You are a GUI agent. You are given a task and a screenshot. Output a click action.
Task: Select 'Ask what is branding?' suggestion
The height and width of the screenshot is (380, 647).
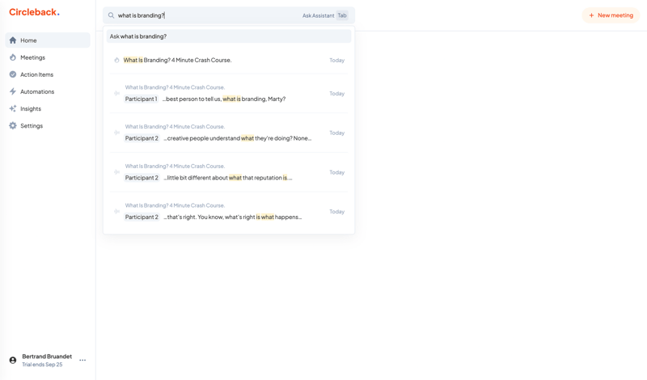coord(229,36)
